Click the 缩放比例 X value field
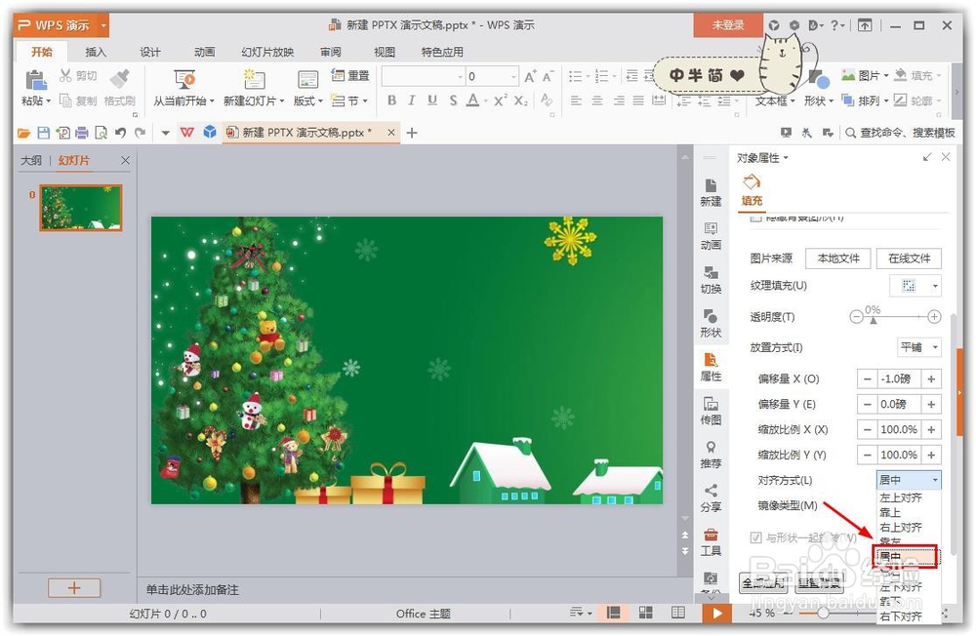Viewport: 976px width, 636px height. coord(899,429)
